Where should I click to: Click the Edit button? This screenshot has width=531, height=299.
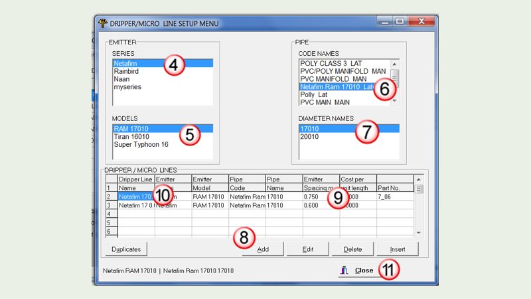click(x=307, y=249)
